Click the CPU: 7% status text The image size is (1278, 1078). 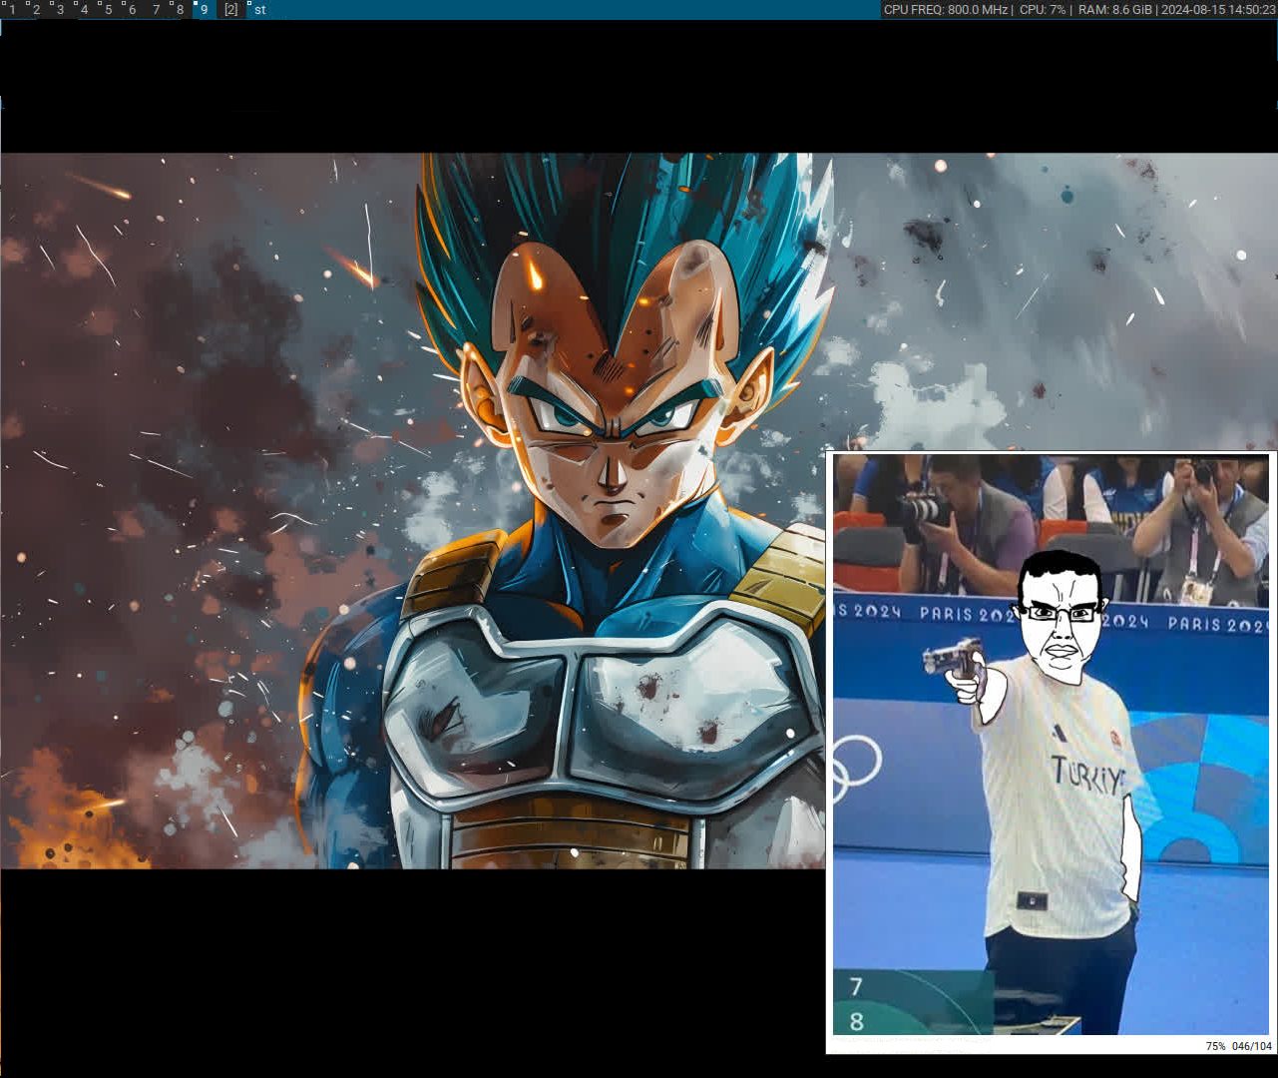pyautogui.click(x=1043, y=9)
